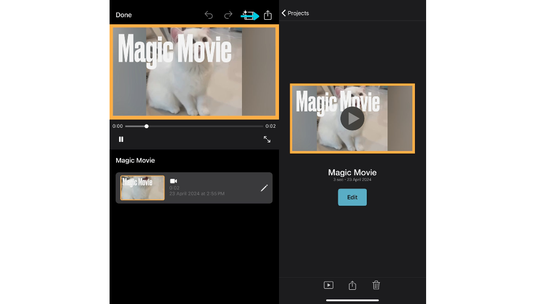Click the 'Magic Movie' project title
Viewport: 558px width, 304px height.
[x=353, y=172]
